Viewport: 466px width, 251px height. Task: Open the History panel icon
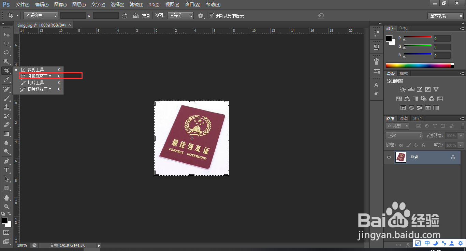(377, 33)
